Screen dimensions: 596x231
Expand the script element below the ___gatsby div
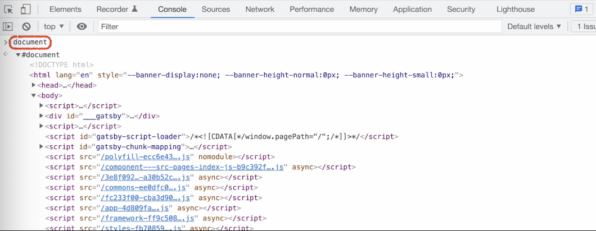point(42,126)
